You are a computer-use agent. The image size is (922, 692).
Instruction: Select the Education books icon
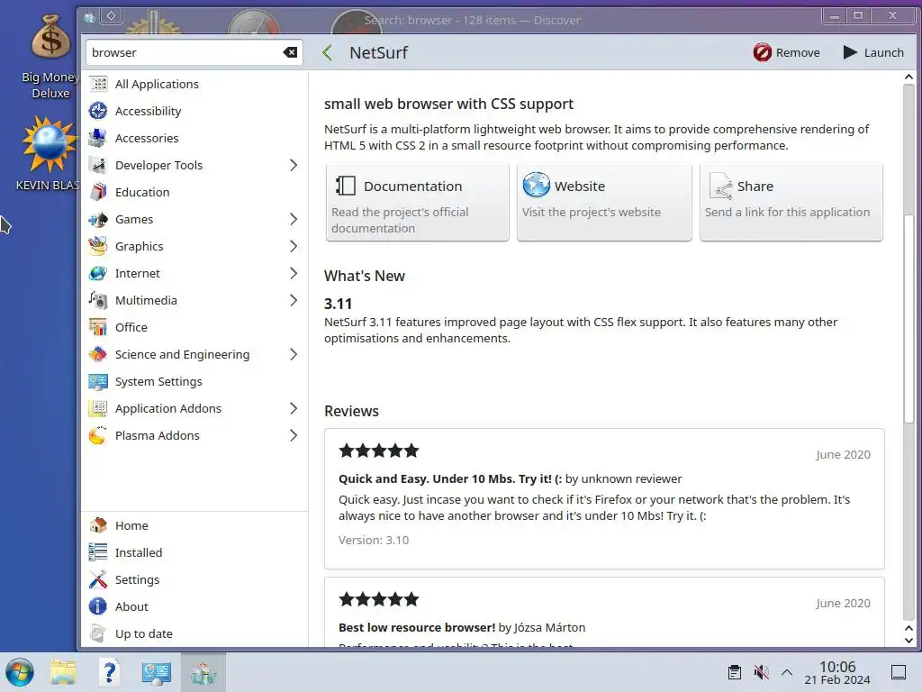coord(97,193)
